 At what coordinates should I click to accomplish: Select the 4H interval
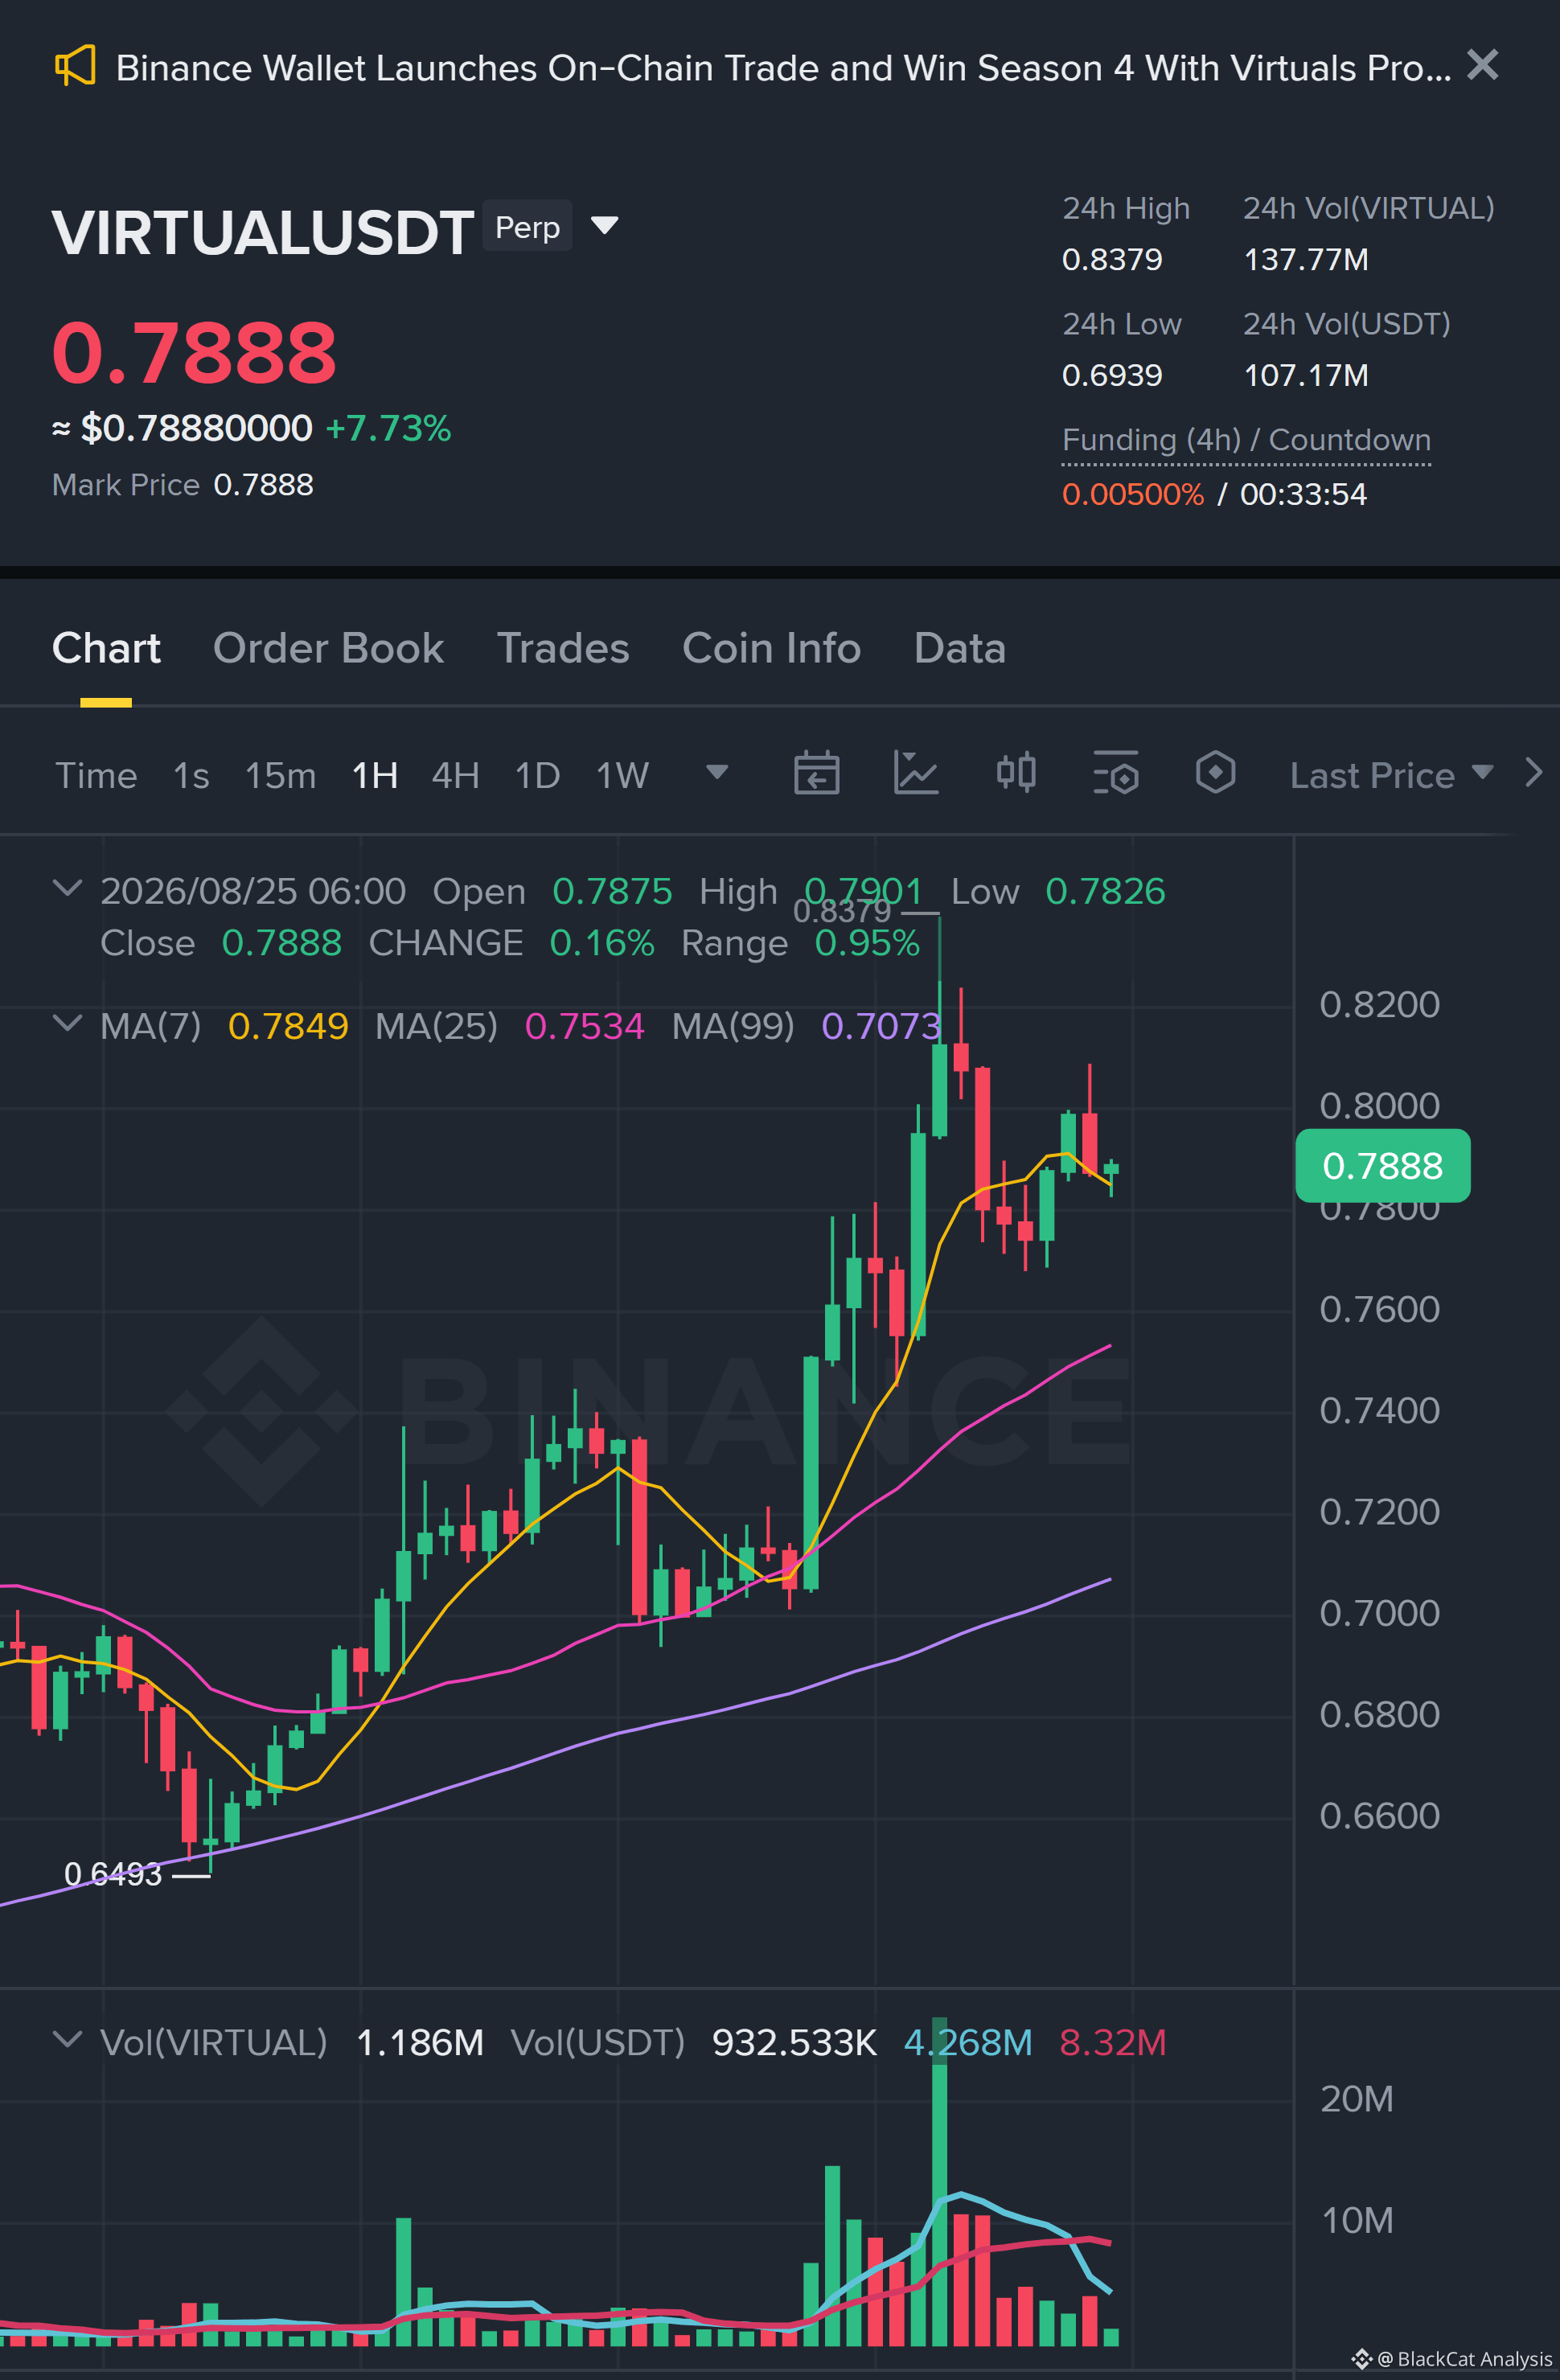point(455,775)
